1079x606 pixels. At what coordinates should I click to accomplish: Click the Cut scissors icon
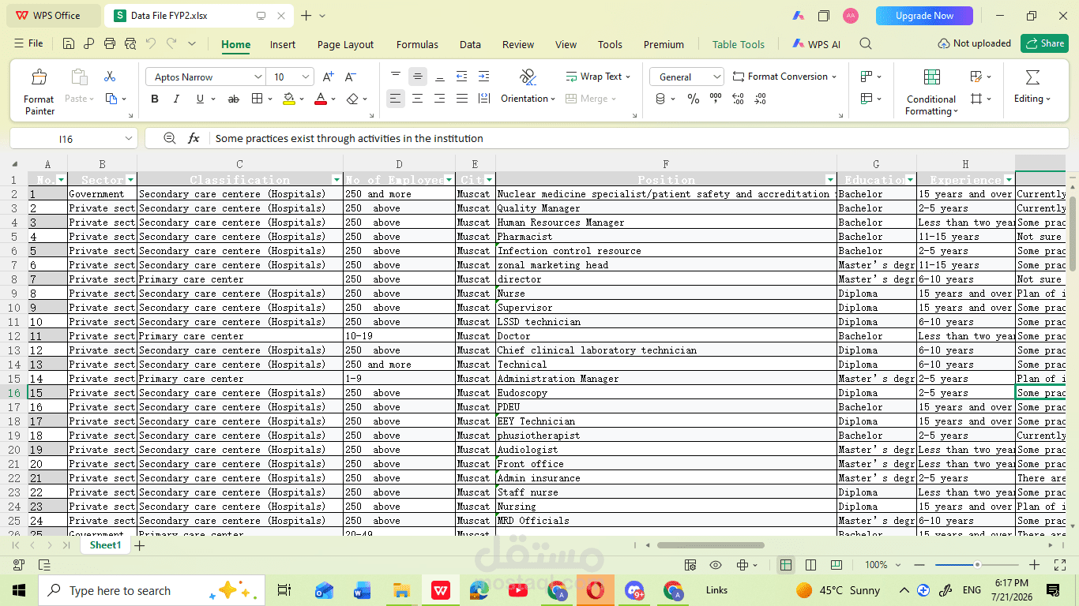click(x=110, y=77)
